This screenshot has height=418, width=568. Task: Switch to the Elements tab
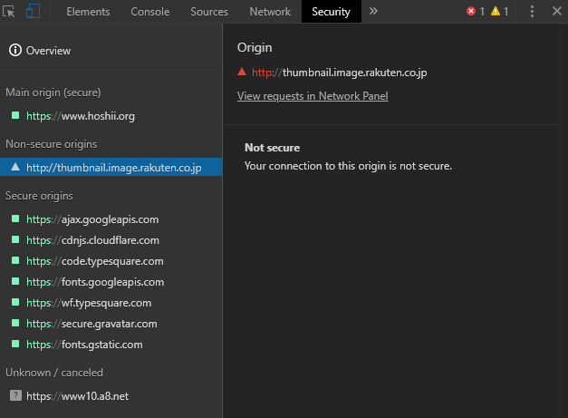tap(88, 12)
